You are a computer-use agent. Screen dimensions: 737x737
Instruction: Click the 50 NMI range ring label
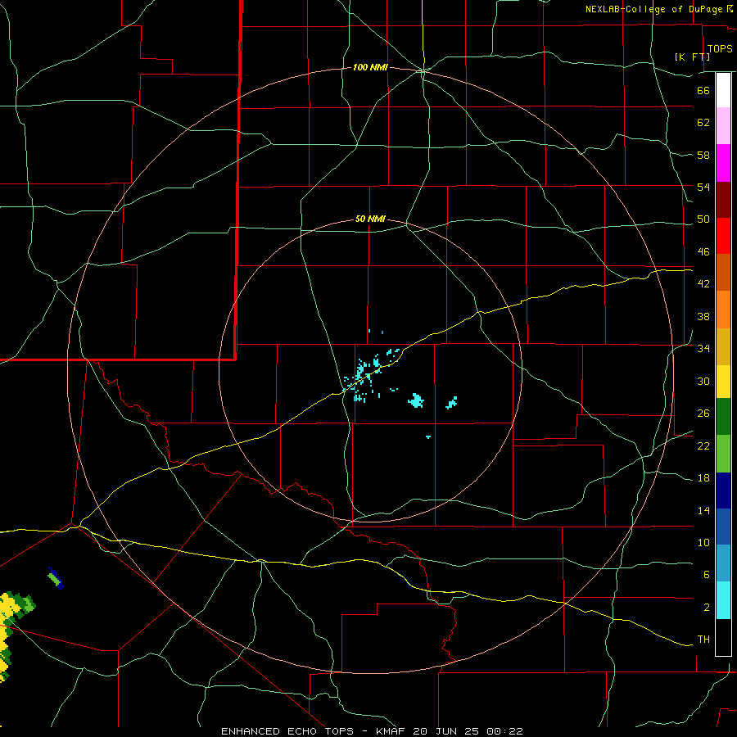pos(370,219)
